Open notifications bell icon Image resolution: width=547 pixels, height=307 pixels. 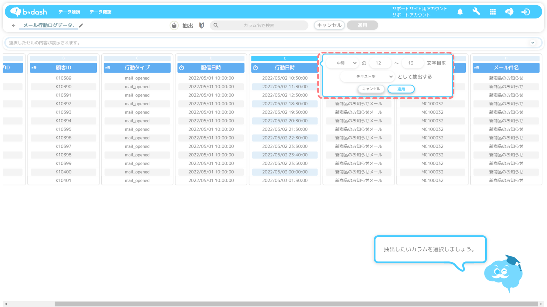click(x=460, y=12)
